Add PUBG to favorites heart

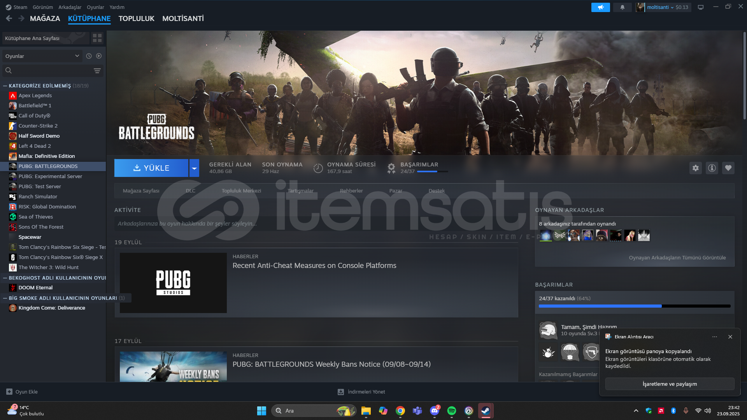tap(728, 168)
